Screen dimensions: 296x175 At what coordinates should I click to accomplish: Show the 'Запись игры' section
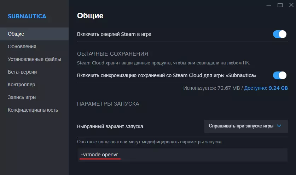[22, 97]
